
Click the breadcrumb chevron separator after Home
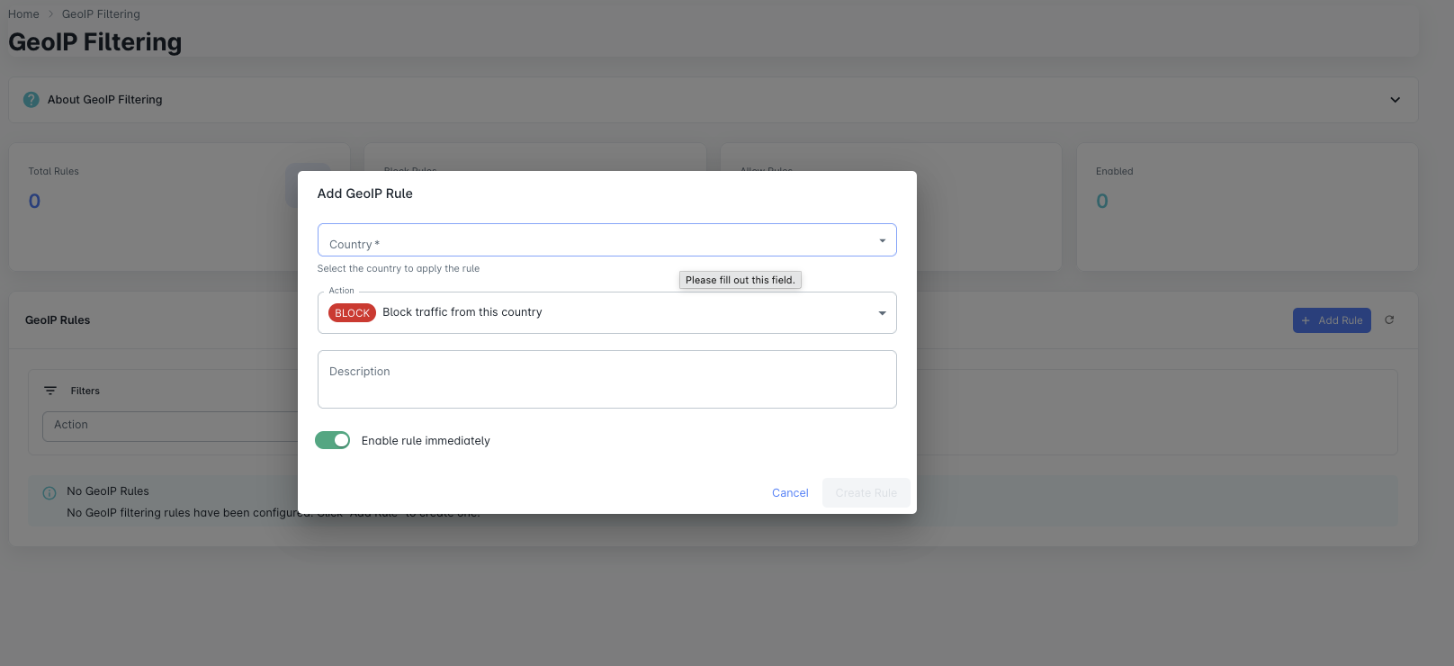(50, 14)
